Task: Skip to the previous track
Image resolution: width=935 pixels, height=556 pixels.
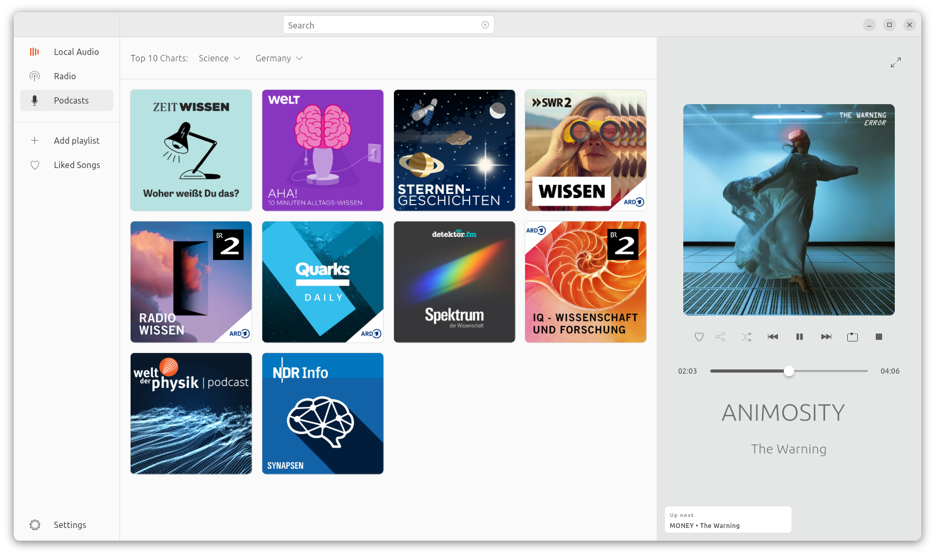Action: pos(773,337)
